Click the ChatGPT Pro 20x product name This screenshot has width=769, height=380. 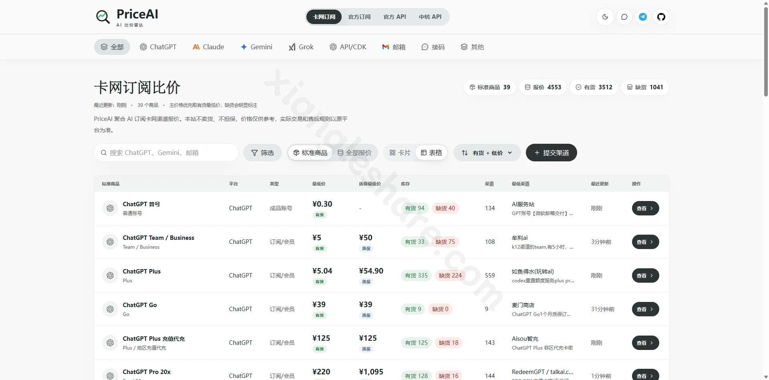[147, 372]
